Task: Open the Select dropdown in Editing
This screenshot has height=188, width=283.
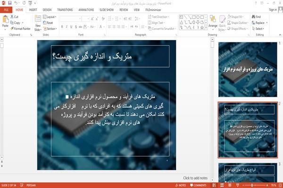Action: (258, 29)
